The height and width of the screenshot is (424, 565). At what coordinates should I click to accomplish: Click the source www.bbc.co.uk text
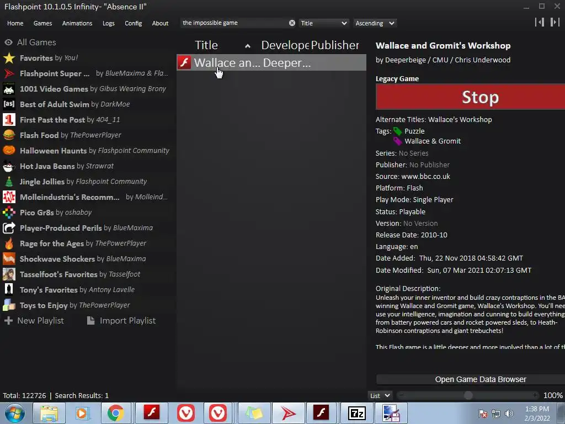[x=425, y=176]
